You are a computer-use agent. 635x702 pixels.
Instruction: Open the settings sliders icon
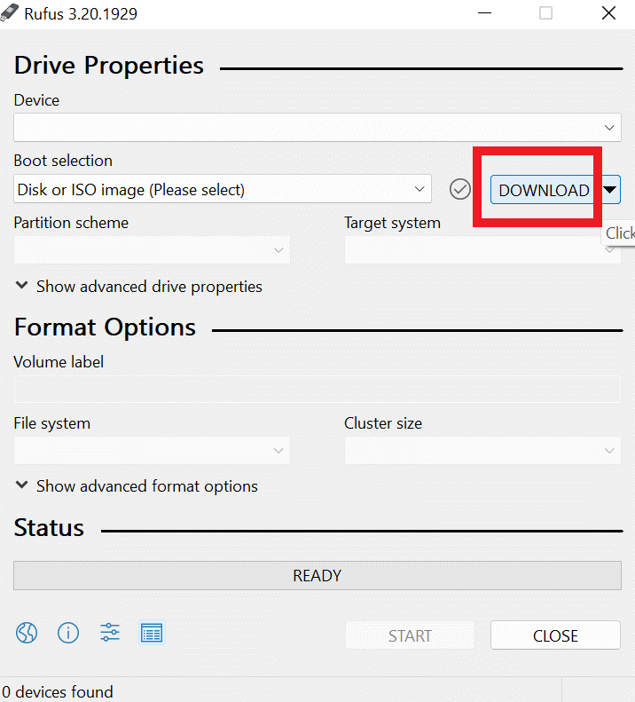(110, 633)
